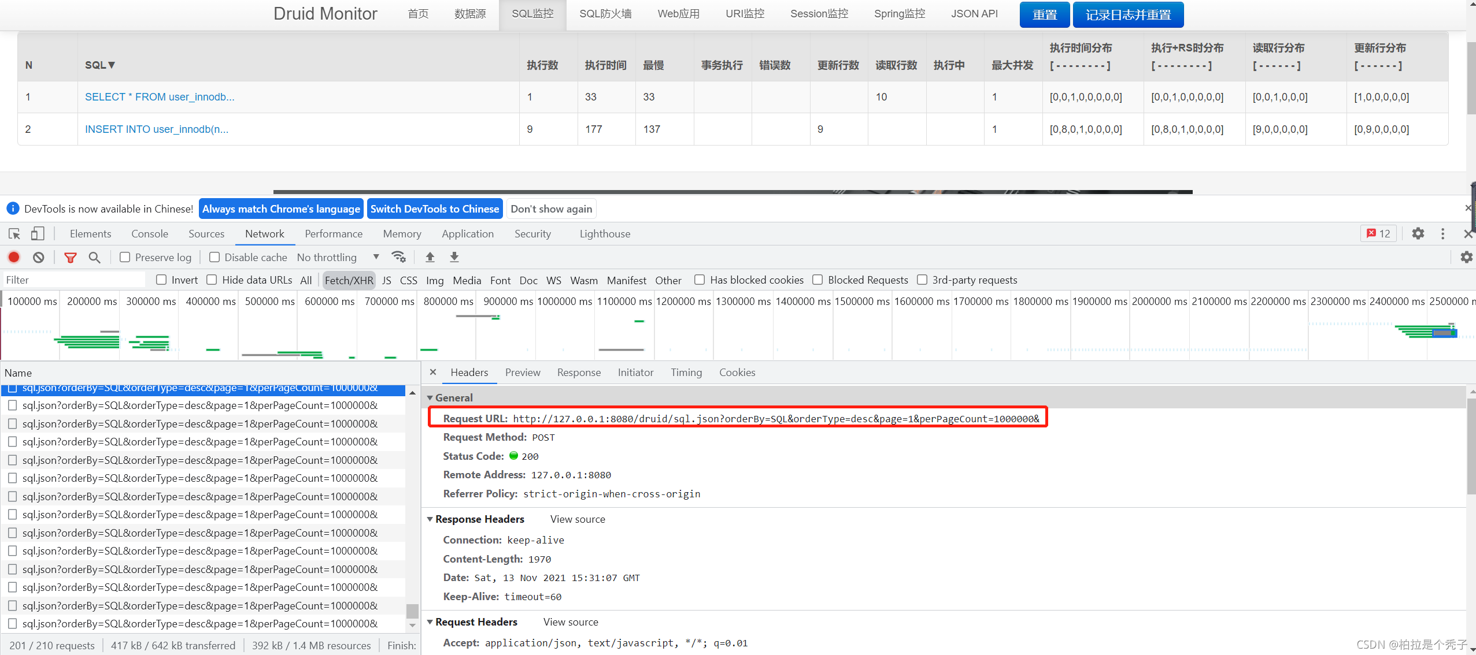
Task: Check 3rd-party requests checkbox
Action: click(922, 280)
